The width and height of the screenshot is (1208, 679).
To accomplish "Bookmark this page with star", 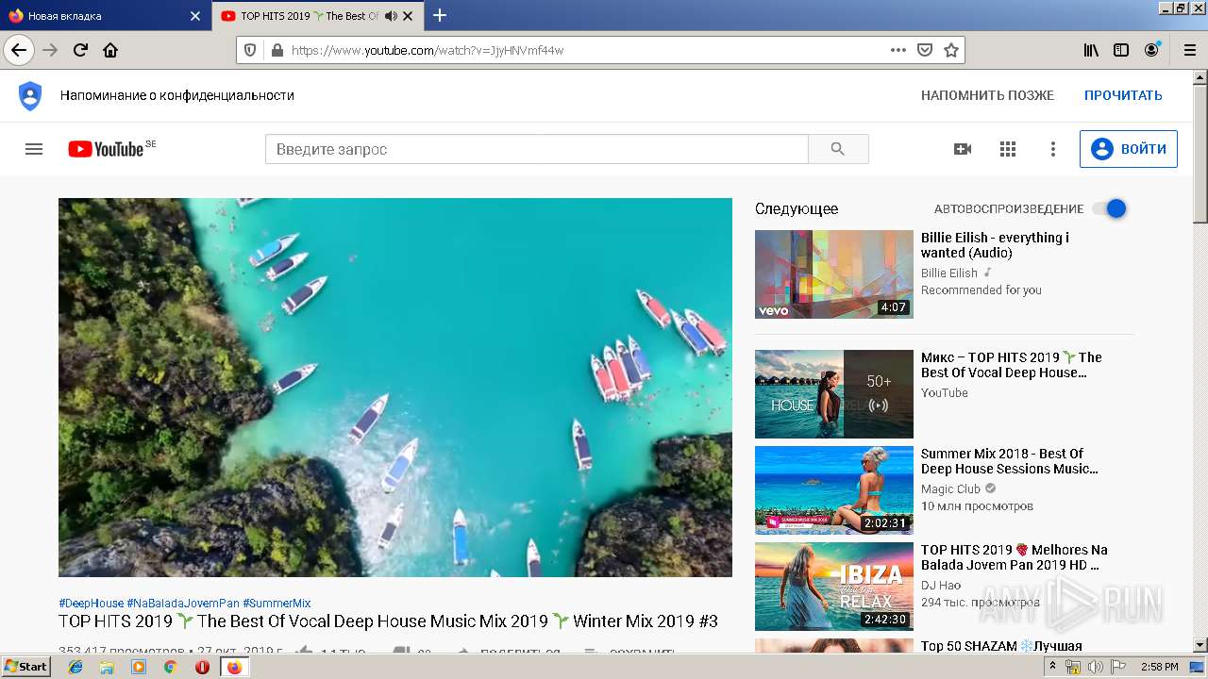I will tap(951, 50).
